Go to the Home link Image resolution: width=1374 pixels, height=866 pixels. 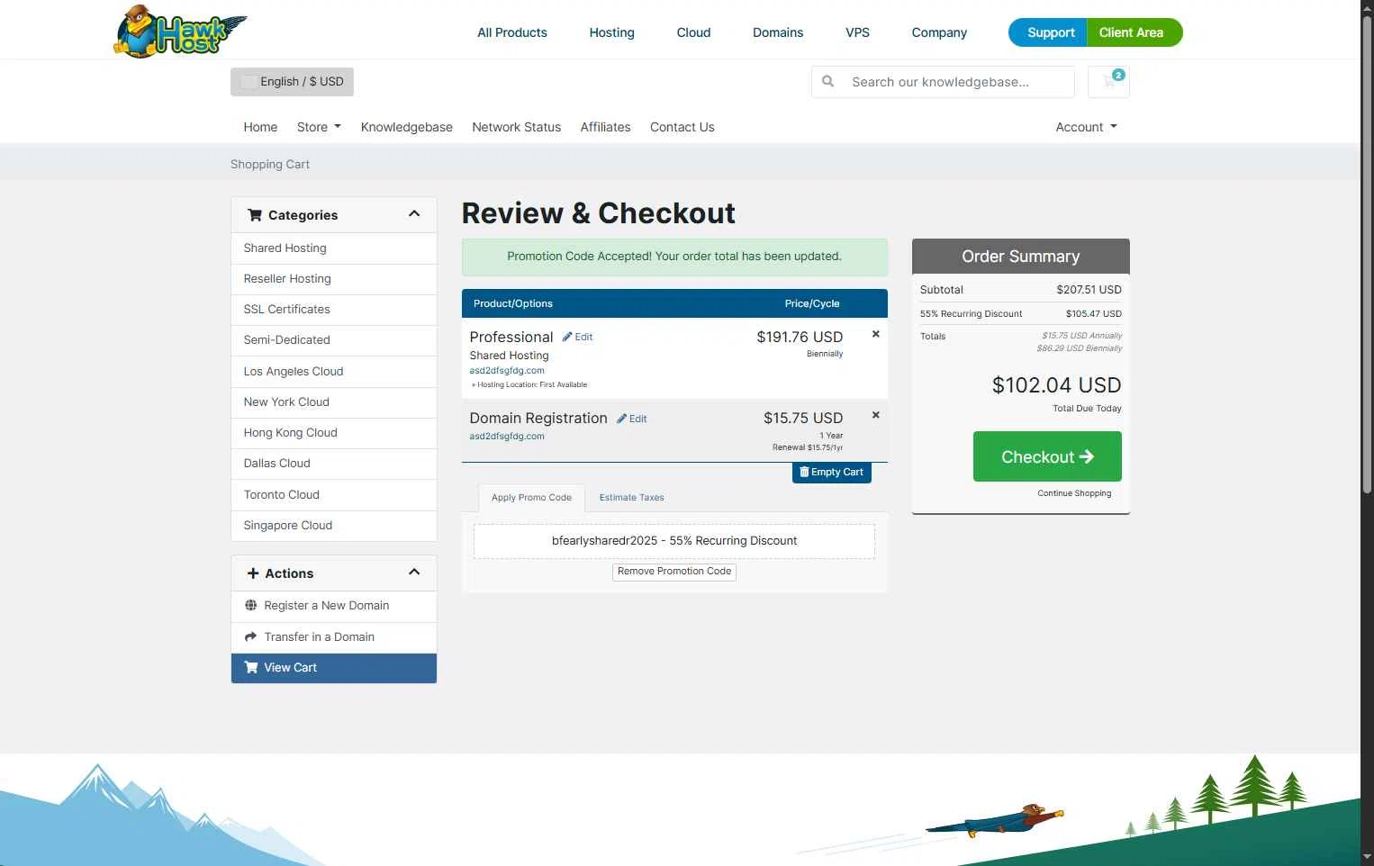(260, 127)
